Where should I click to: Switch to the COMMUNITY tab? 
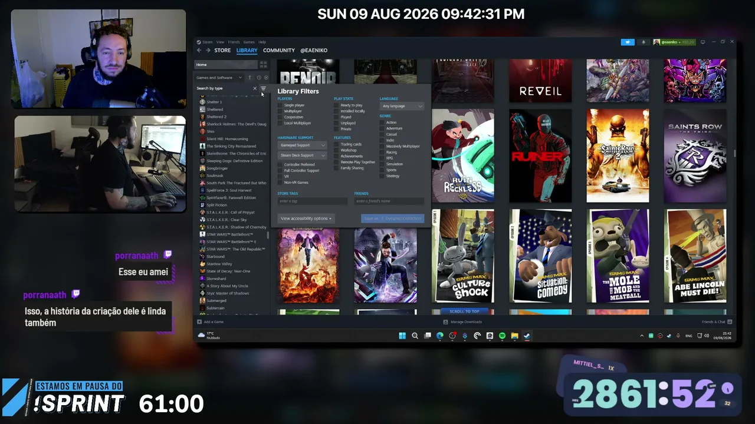[278, 51]
